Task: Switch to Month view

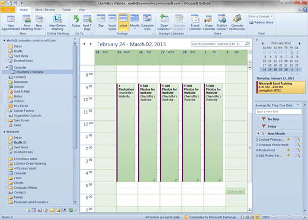Action: pyautogui.click(x=134, y=23)
